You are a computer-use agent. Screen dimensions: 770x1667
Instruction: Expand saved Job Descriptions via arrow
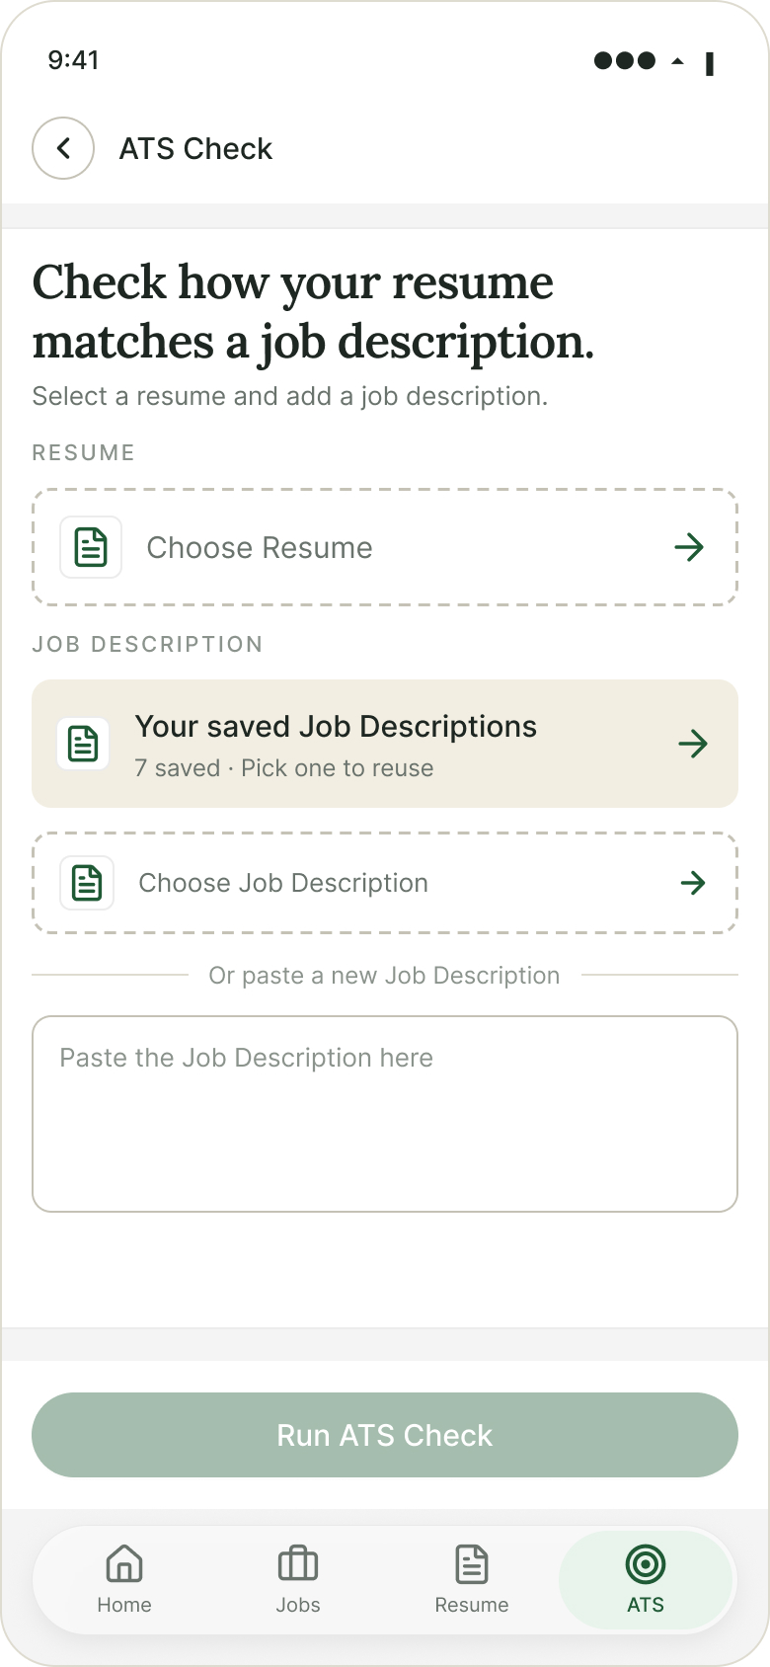(x=693, y=744)
